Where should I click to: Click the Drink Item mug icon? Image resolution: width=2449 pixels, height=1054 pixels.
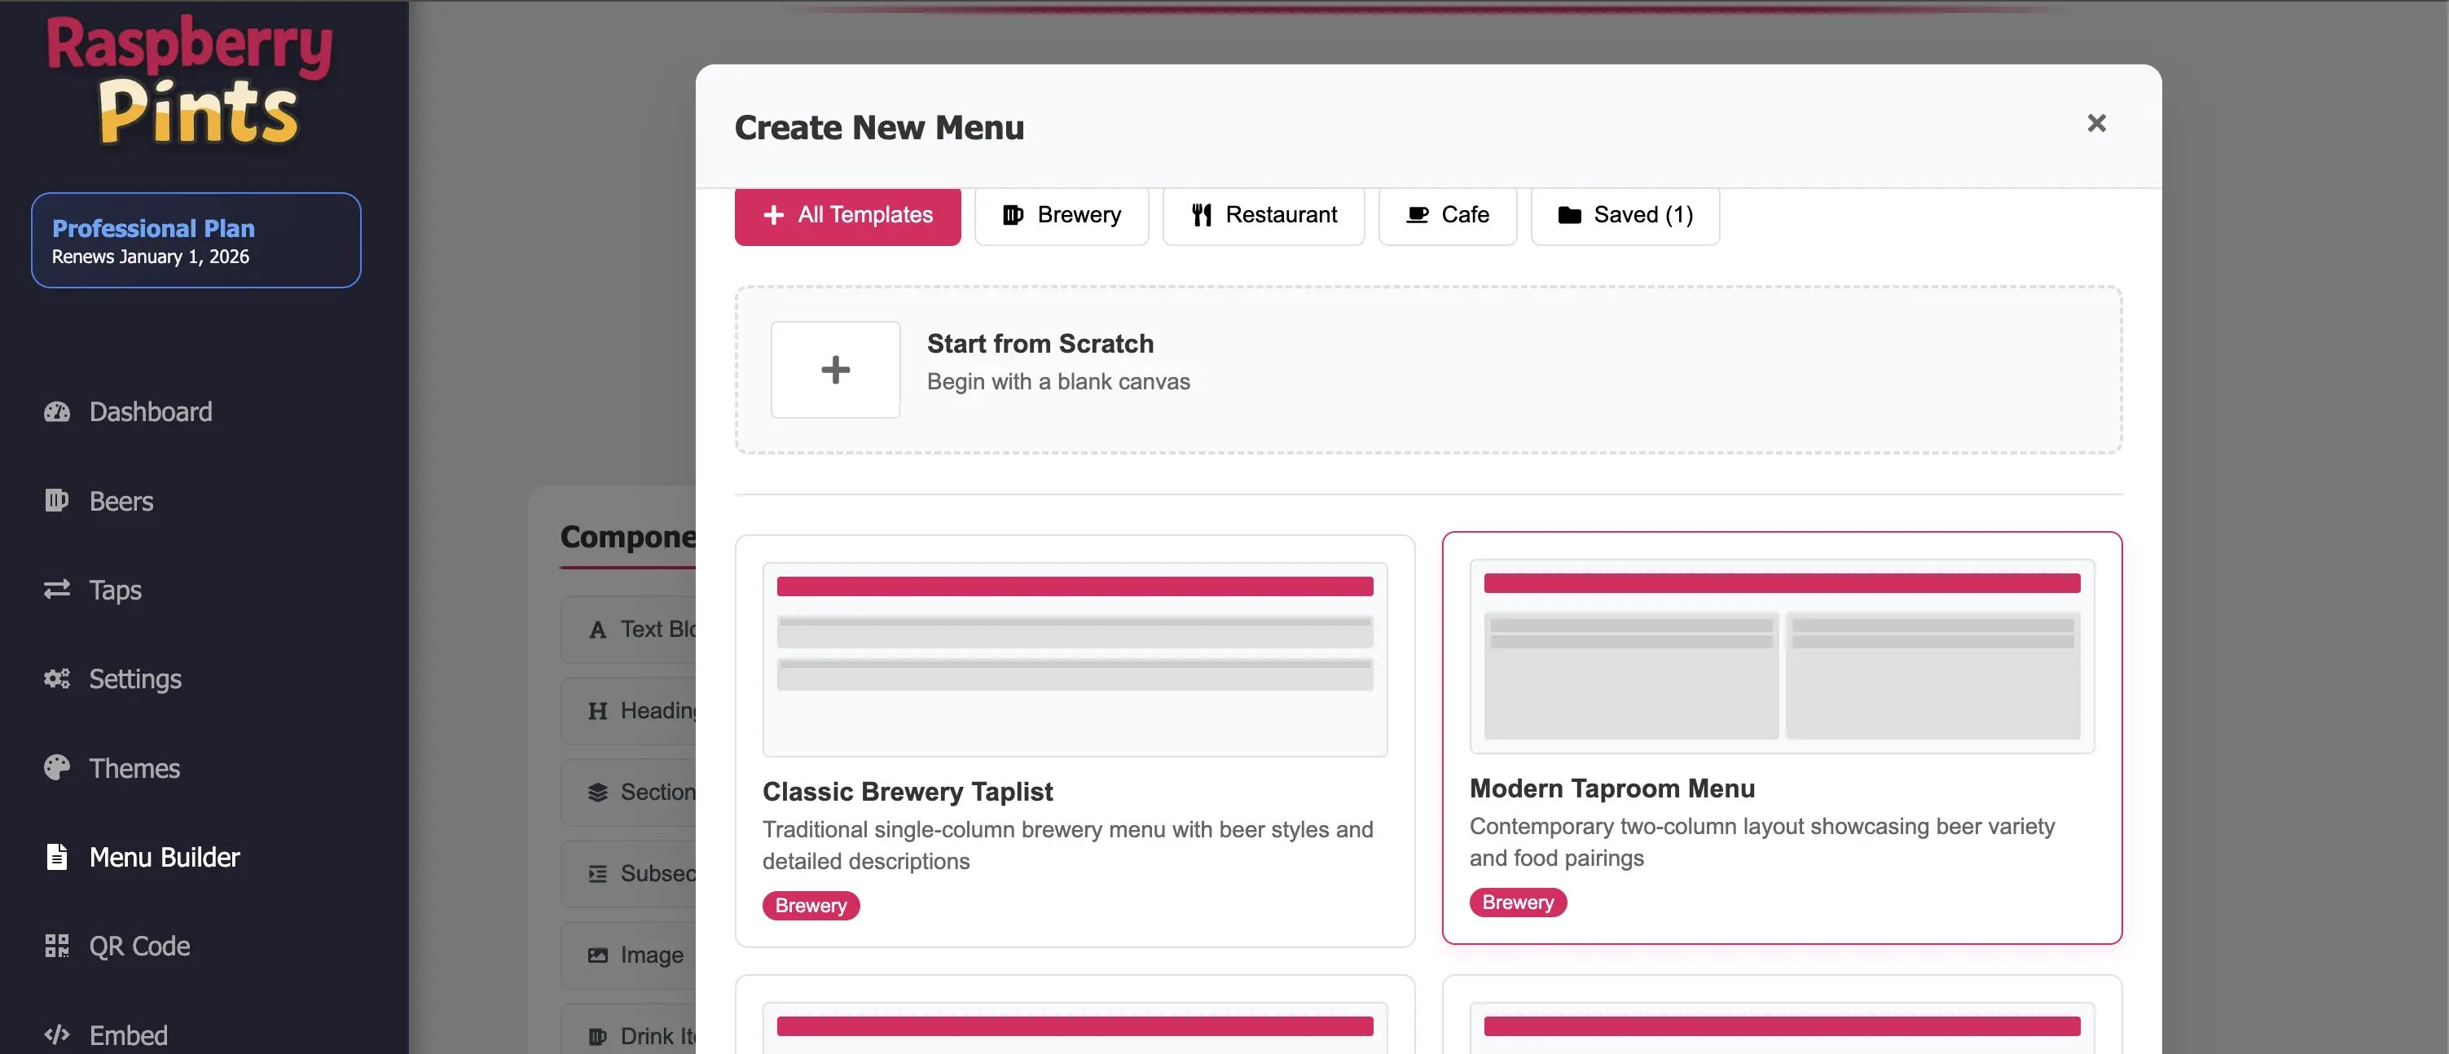[x=597, y=1036]
